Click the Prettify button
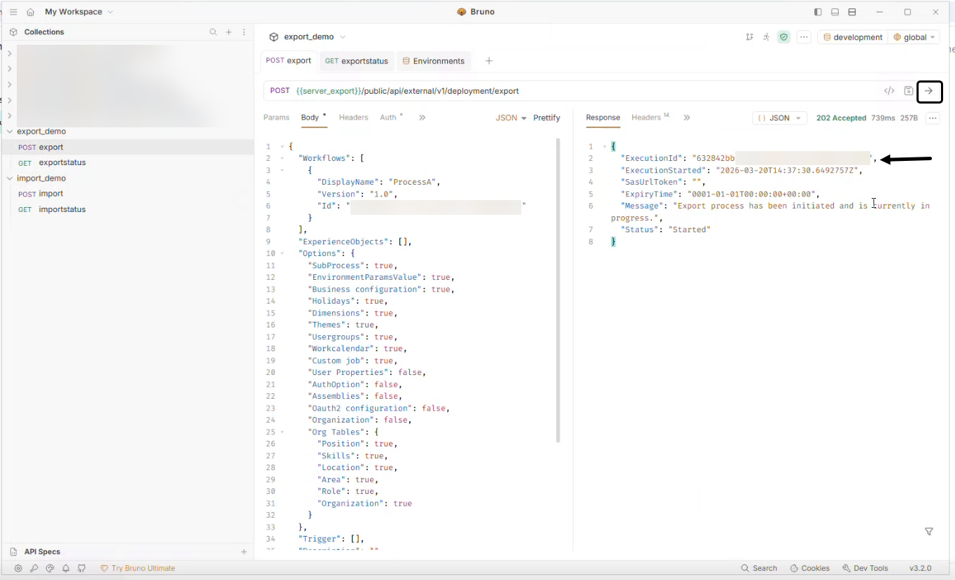This screenshot has width=955, height=580. [x=547, y=118]
